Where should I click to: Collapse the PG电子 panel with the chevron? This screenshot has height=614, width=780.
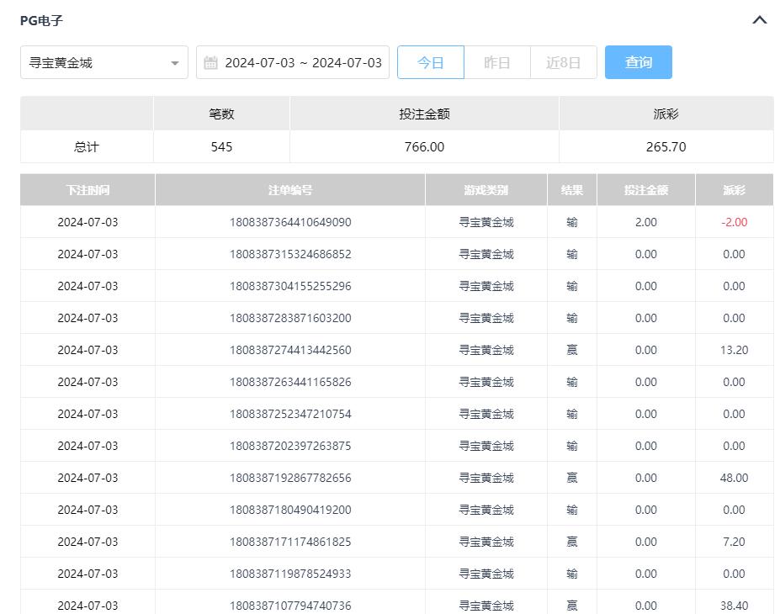pos(759,20)
